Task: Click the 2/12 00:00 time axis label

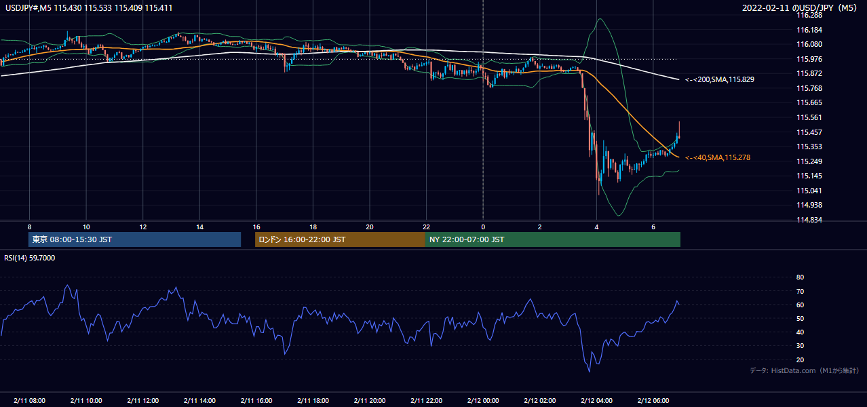Action: (x=482, y=400)
